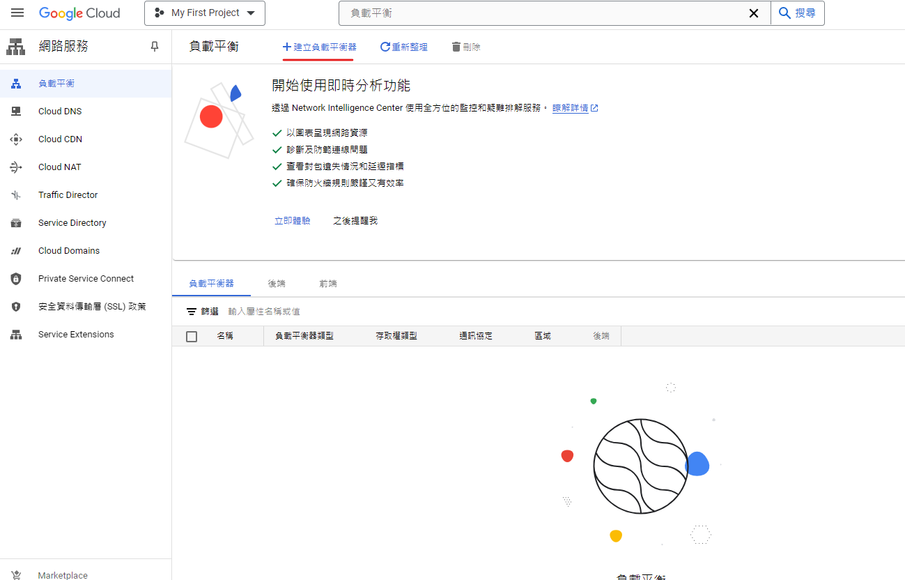Toggle the select-all checkbox in table header
This screenshot has height=580, width=905.
192,337
